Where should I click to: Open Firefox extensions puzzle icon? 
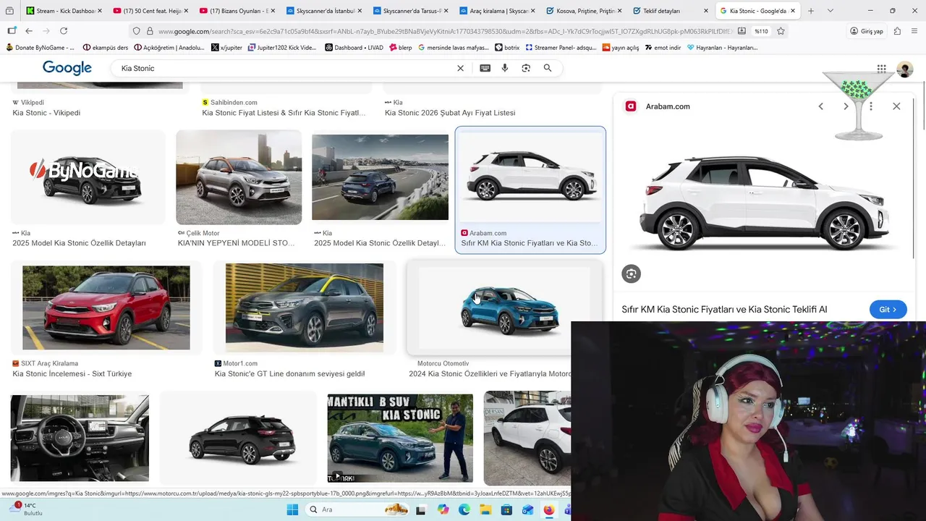[x=897, y=31]
